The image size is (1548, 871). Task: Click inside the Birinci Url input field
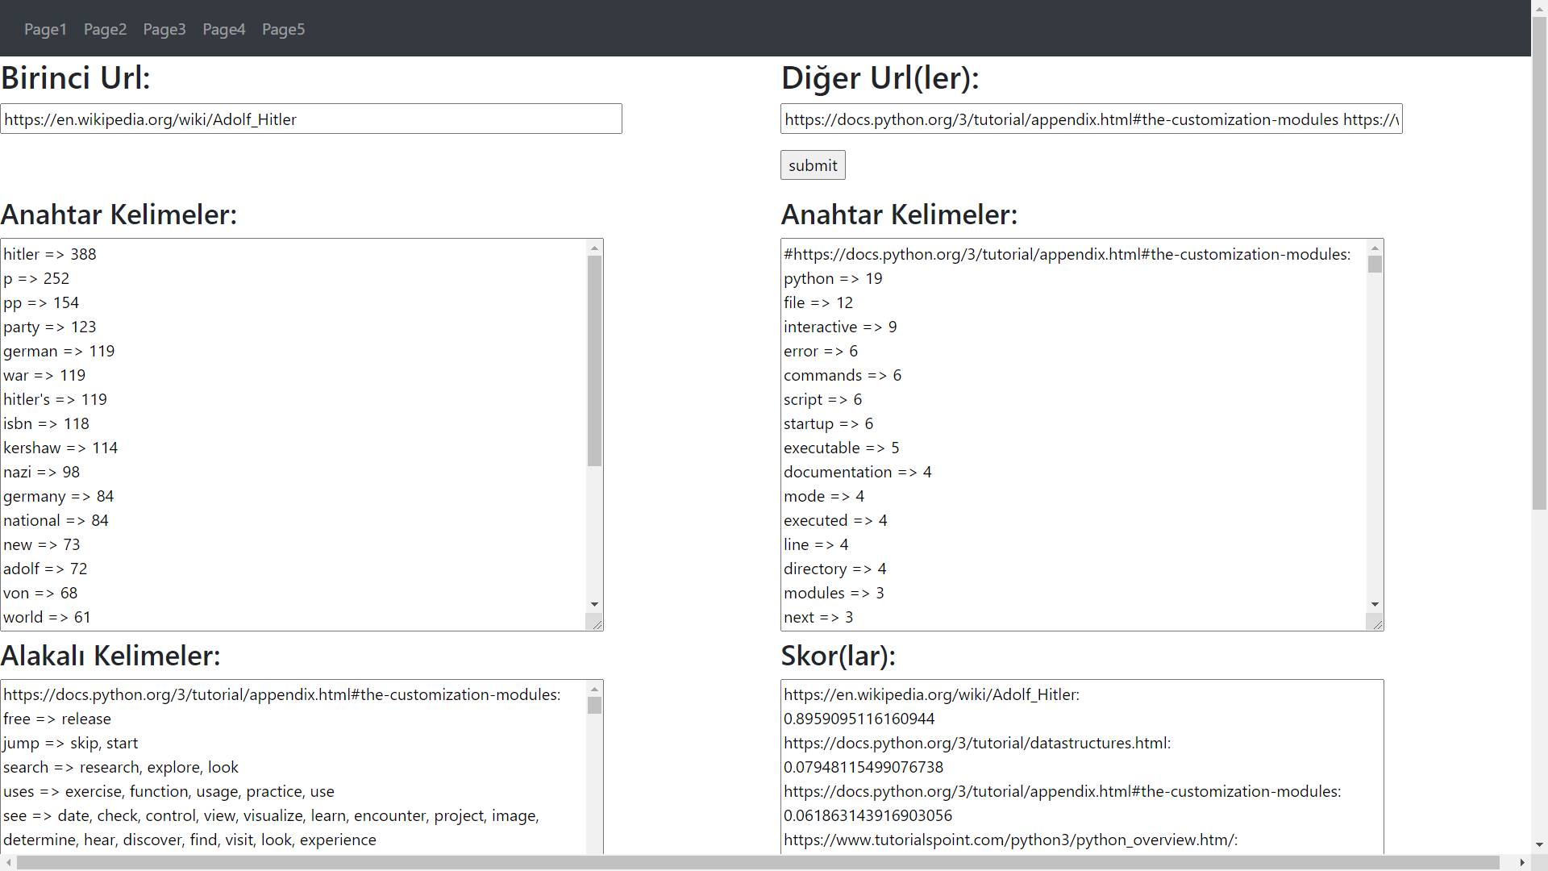tap(310, 119)
